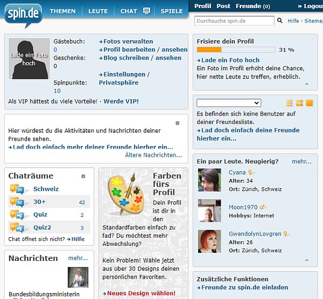The width and height of the screenshot is (323, 299).
Task: Open the SPIELE navigation tab
Action: 172,11
